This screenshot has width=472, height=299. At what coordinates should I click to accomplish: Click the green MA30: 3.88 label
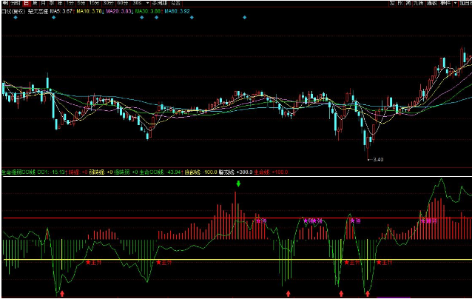click(149, 11)
